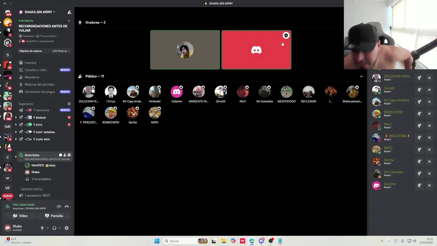The width and height of the screenshot is (437, 246).
Task: Collapse the Público audience section
Action: (x=362, y=77)
